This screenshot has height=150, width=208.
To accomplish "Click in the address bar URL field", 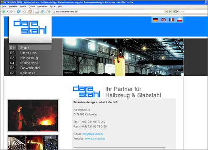I will [x=108, y=12].
